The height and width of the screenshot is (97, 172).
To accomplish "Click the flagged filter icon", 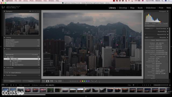I will (134, 85).
